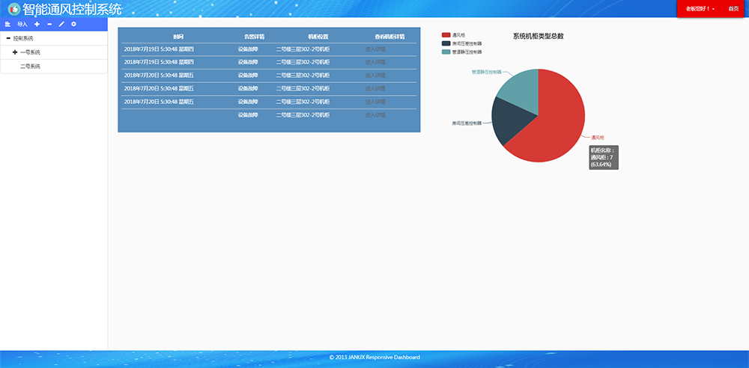Open 进入详情 link in last table row
749x368 pixels.
tap(375, 115)
